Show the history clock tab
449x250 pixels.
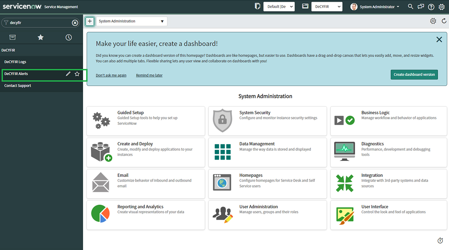[68, 37]
